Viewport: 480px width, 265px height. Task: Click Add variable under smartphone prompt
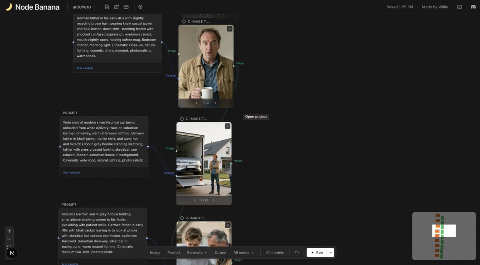[70, 264]
